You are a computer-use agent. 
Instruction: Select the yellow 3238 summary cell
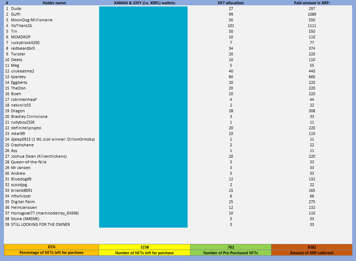click(x=145, y=247)
